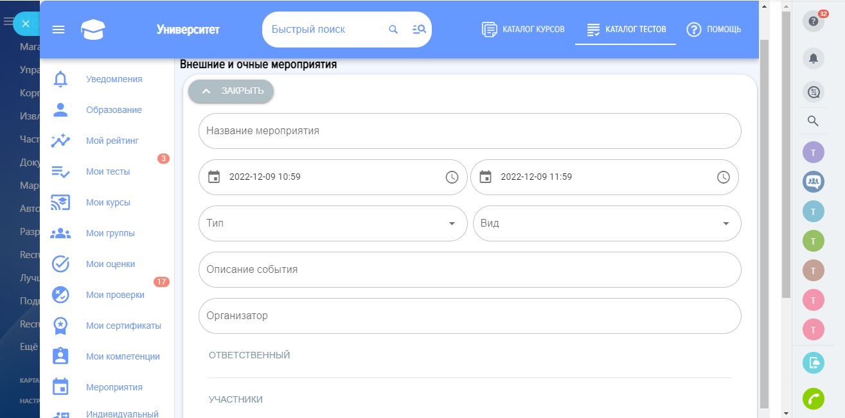
Task: Go to Мои сертификаты section
Action: 123,326
